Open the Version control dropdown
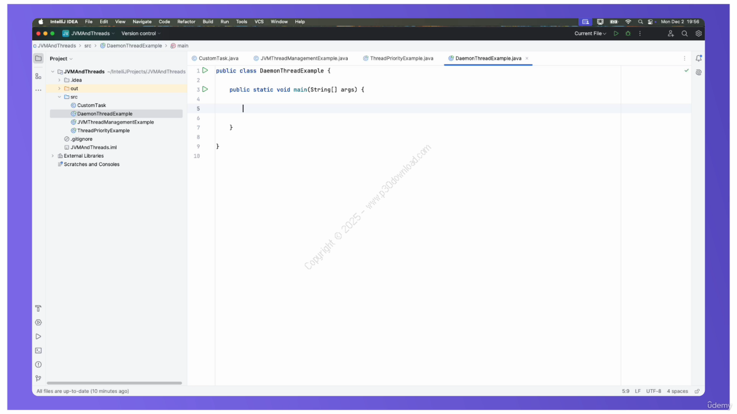The width and height of the screenshot is (737, 414). coord(141,33)
